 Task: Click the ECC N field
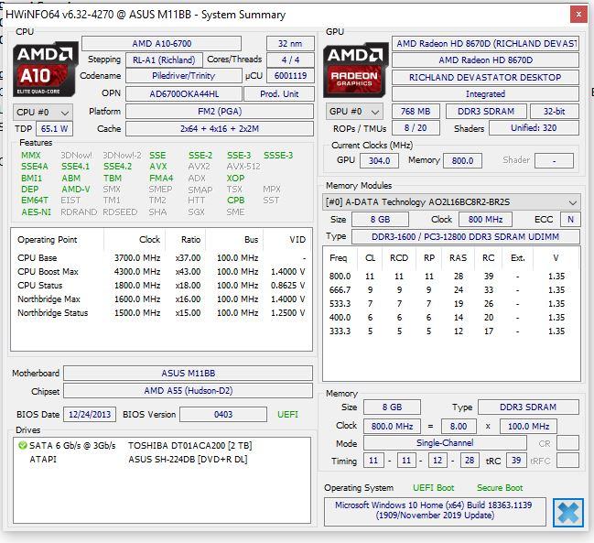point(570,220)
